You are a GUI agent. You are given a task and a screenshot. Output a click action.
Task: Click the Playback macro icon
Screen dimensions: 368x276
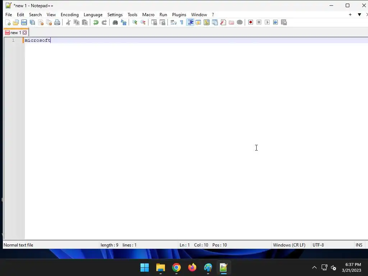click(x=267, y=22)
